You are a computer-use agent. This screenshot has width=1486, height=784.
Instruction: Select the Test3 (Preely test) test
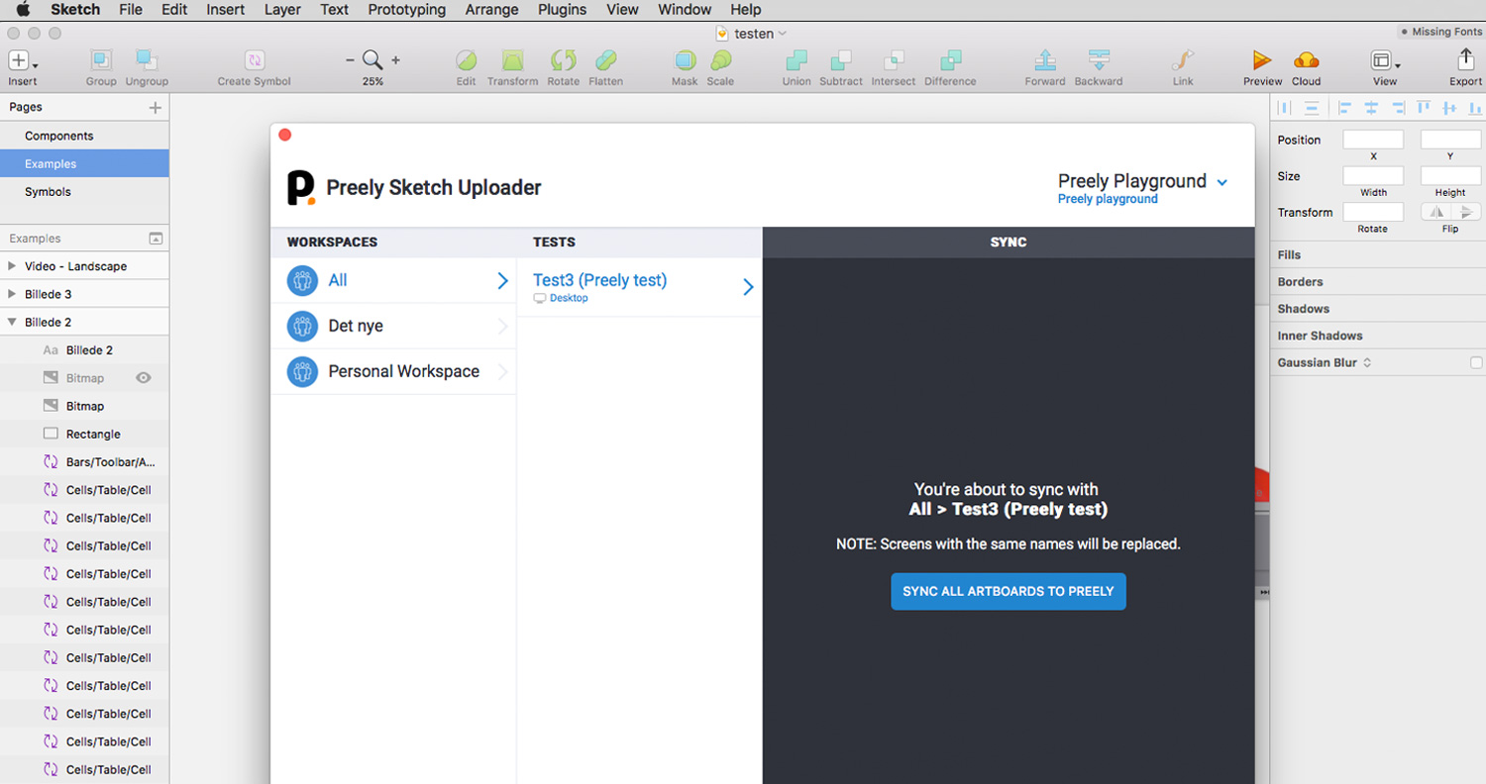pos(639,287)
